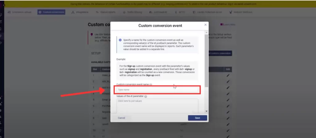Edit the custom conversion in slot 5
The width and height of the screenshot is (316, 138).
(228, 100)
